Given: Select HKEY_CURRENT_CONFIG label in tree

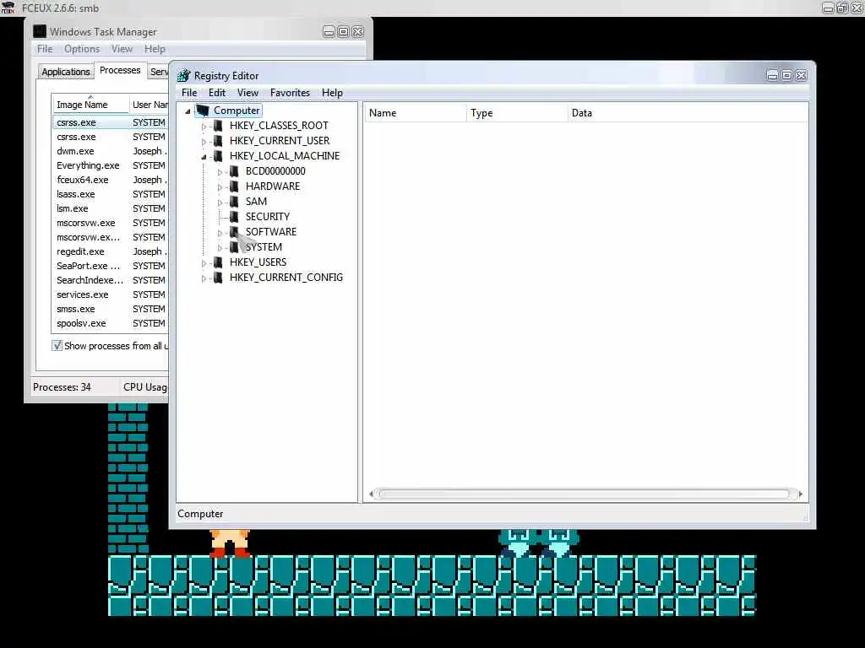Looking at the screenshot, I should pos(286,277).
